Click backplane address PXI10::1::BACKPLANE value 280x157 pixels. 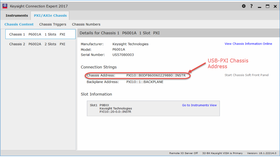[145, 82]
